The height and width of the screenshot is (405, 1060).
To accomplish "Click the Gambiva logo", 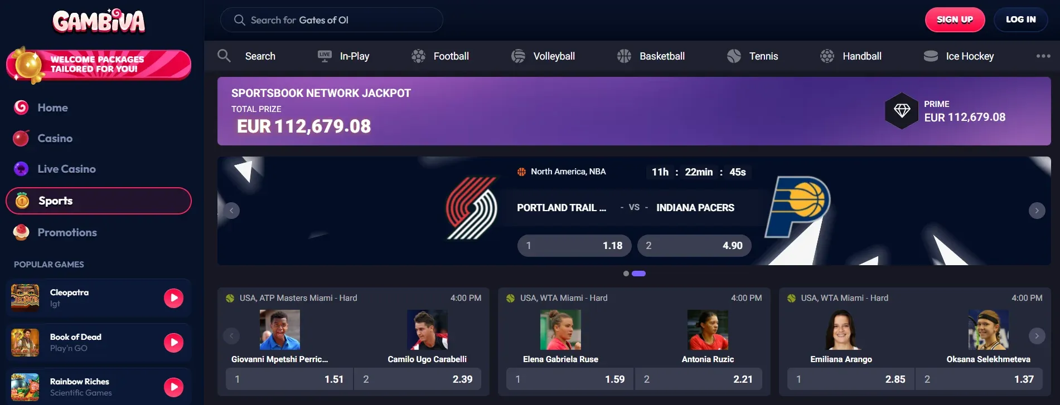I will tap(99, 21).
